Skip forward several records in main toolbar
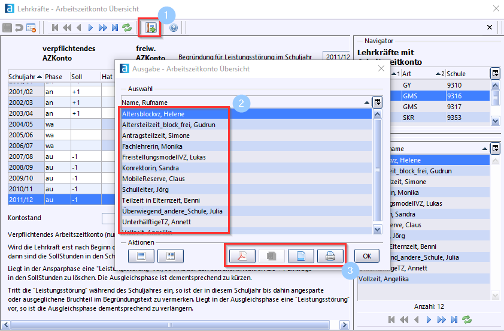 [x=103, y=28]
